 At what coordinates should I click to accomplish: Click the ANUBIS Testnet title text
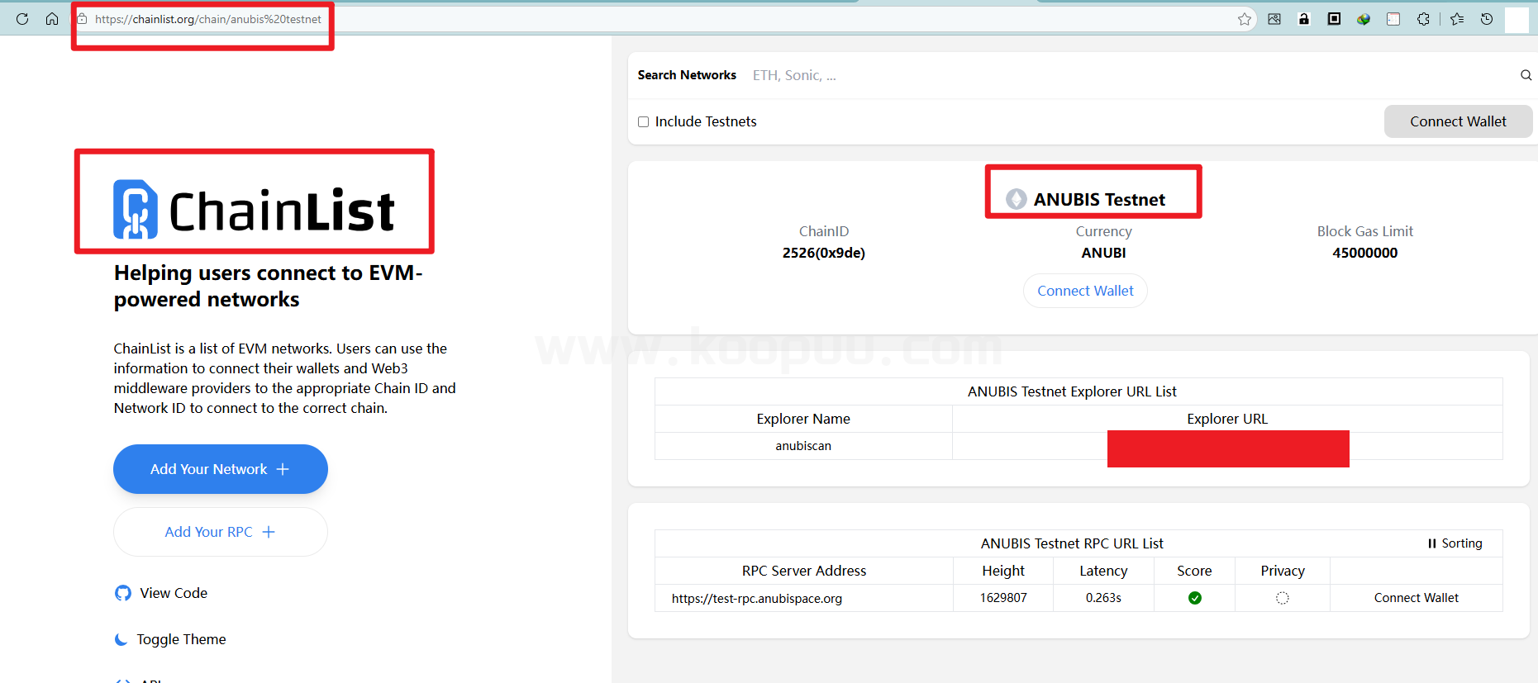pos(1099,199)
